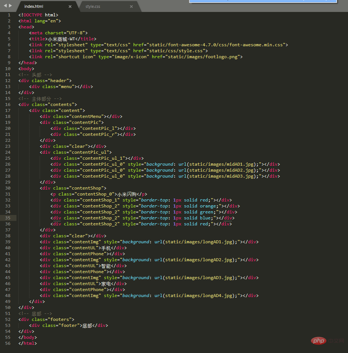348x353 pixels.
Task: Switch to the style.css tab
Action: pyautogui.click(x=93, y=6)
